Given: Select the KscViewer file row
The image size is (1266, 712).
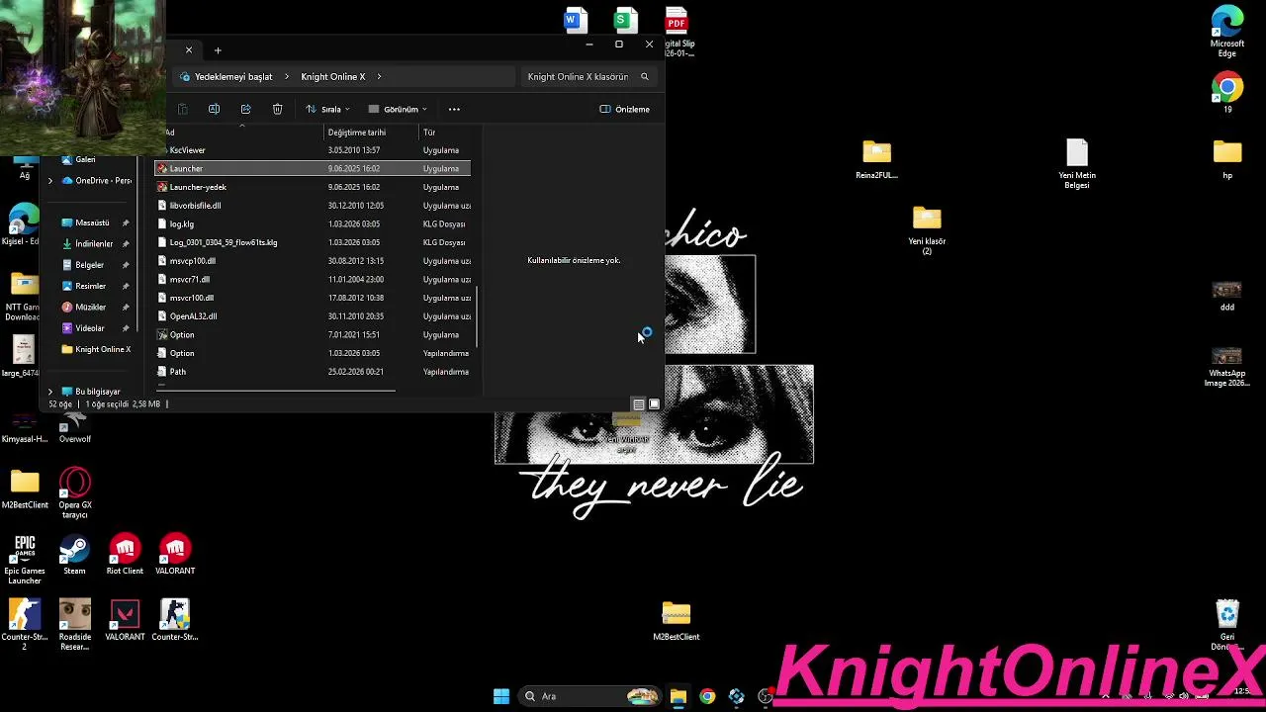Looking at the screenshot, I should tap(313, 150).
